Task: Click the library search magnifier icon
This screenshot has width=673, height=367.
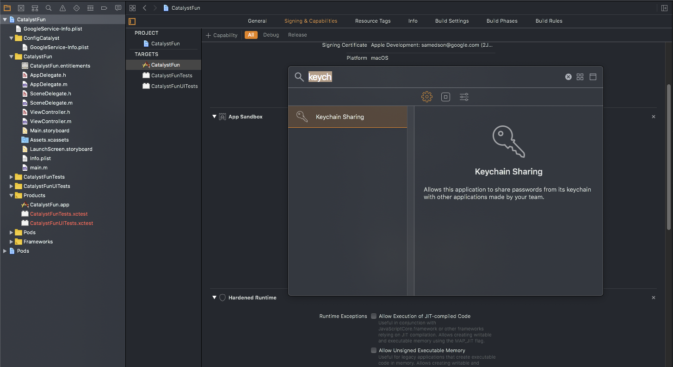Action: [299, 77]
